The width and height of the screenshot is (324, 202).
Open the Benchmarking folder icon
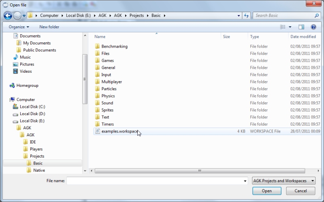tap(97, 46)
